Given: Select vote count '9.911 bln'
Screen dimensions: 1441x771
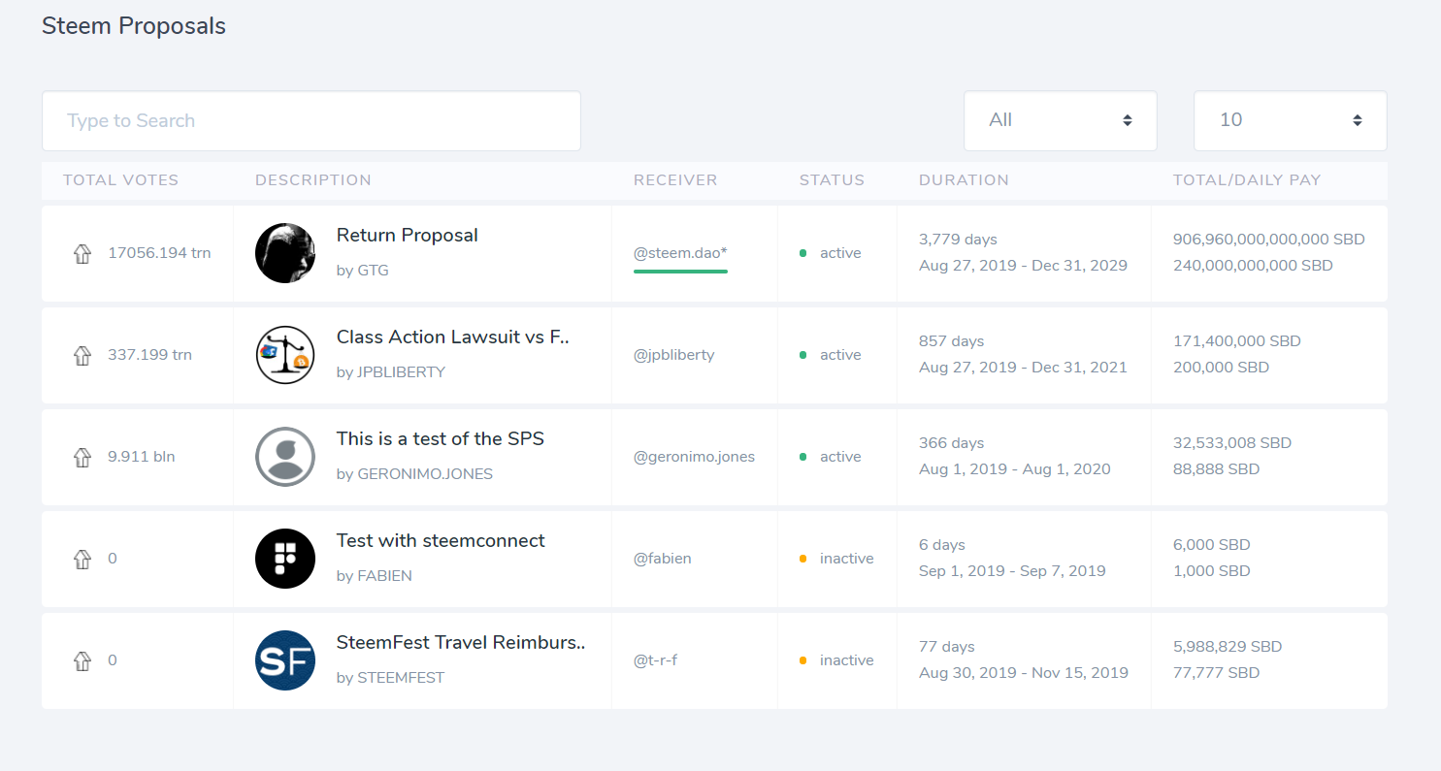Looking at the screenshot, I should (x=142, y=457).
